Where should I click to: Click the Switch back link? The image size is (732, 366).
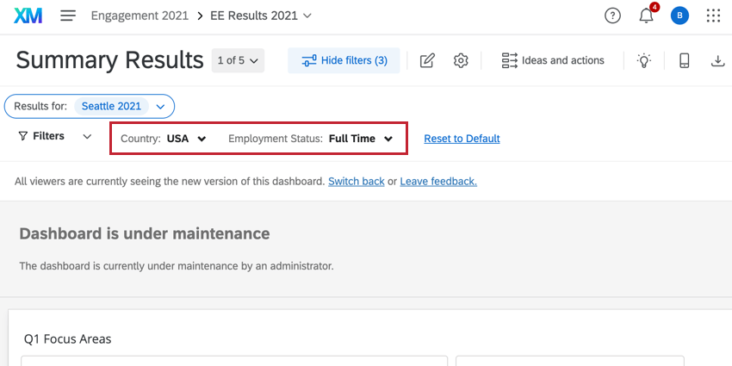click(x=356, y=182)
